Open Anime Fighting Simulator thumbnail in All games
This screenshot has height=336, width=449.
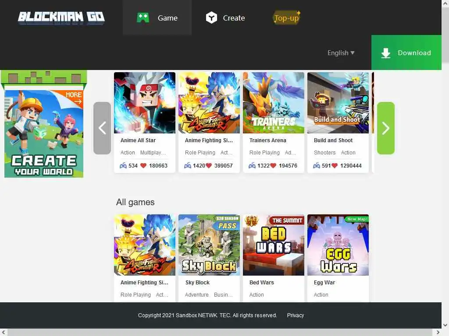pyautogui.click(x=145, y=245)
